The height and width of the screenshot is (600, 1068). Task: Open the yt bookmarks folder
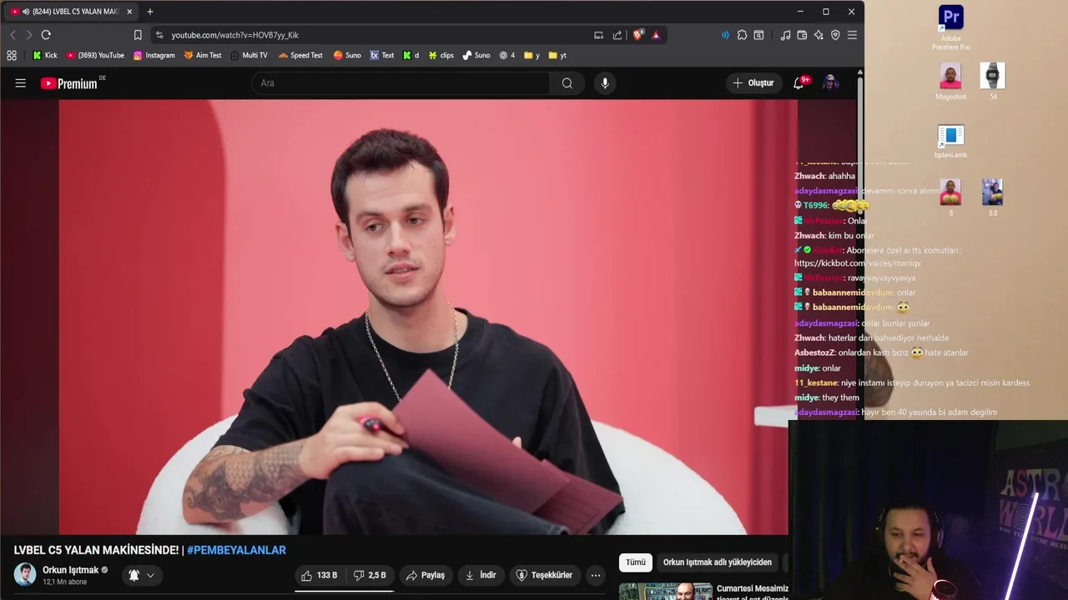pyautogui.click(x=558, y=55)
